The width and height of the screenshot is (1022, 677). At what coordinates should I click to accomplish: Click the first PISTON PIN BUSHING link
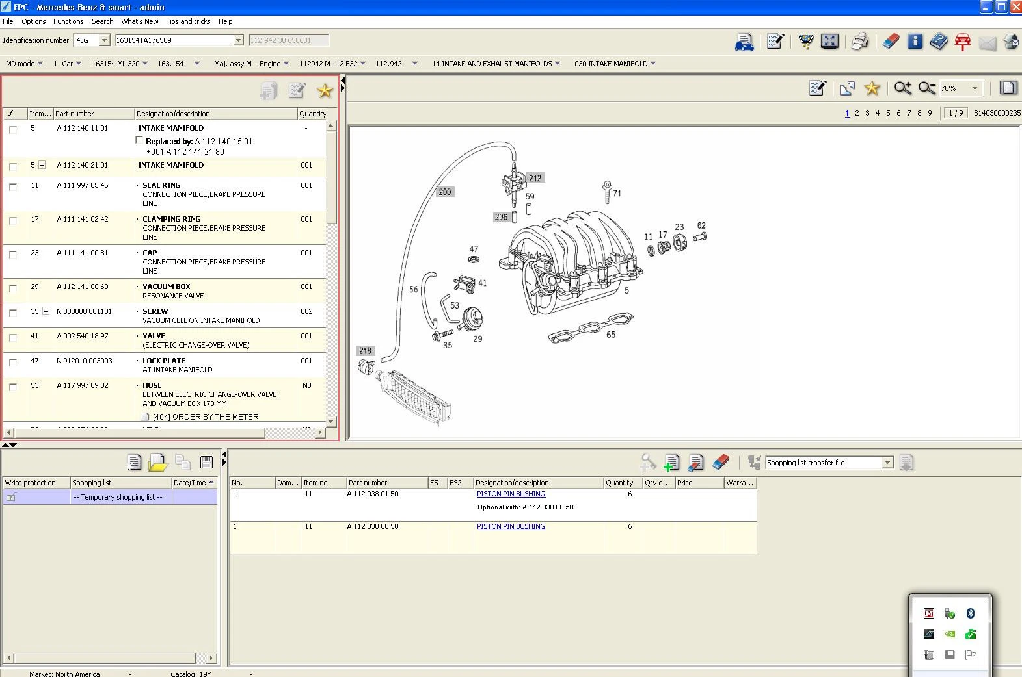511,494
